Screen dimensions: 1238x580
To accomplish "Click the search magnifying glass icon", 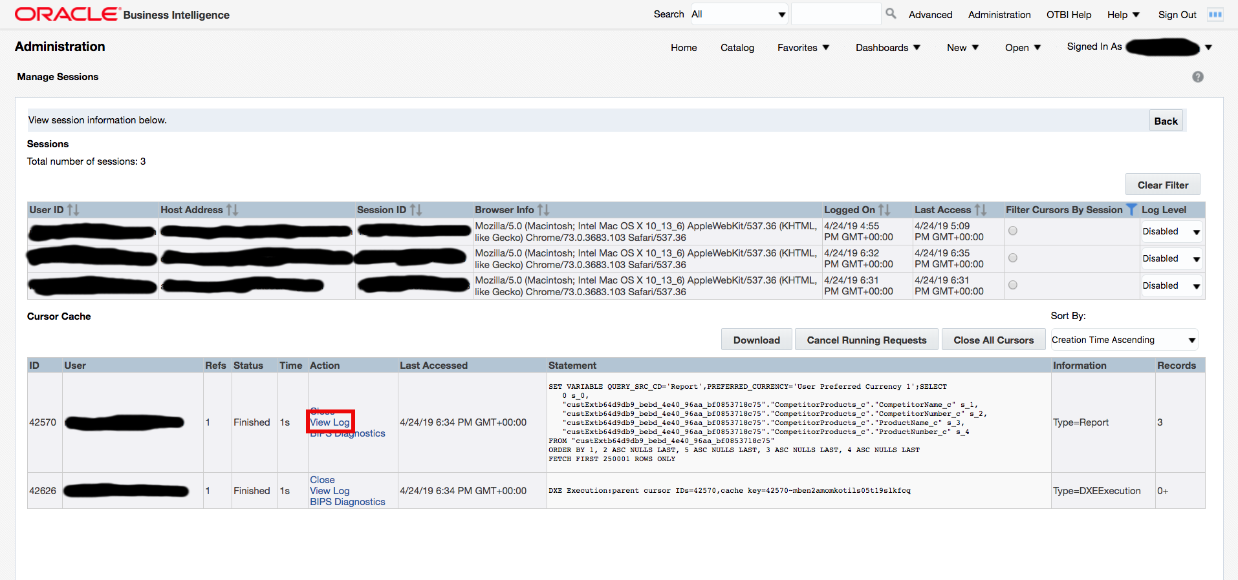I will [x=891, y=14].
